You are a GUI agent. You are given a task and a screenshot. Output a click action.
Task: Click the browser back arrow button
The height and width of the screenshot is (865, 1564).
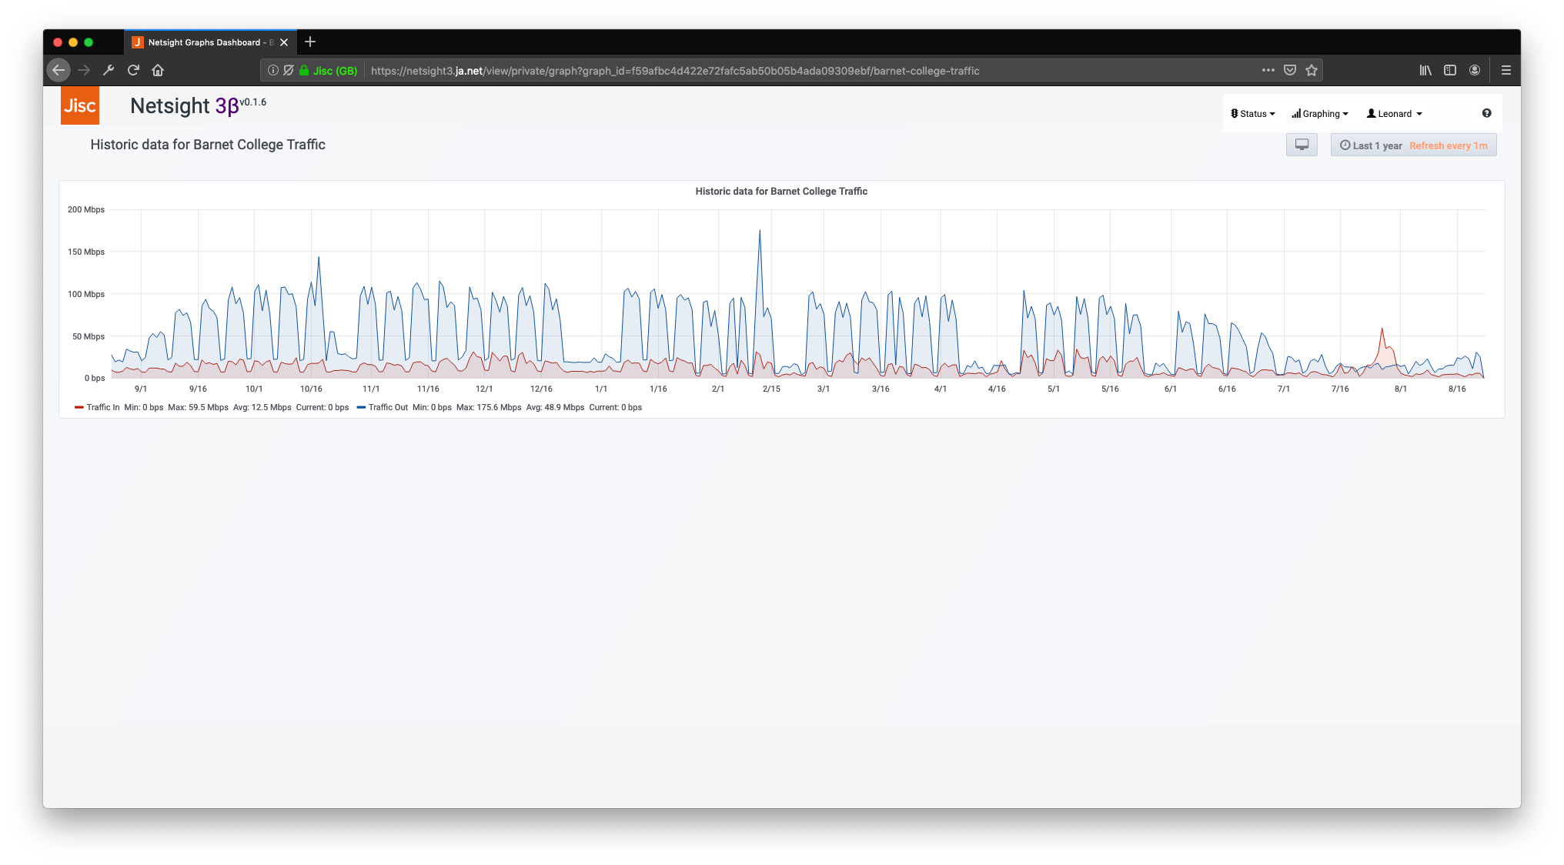click(58, 70)
